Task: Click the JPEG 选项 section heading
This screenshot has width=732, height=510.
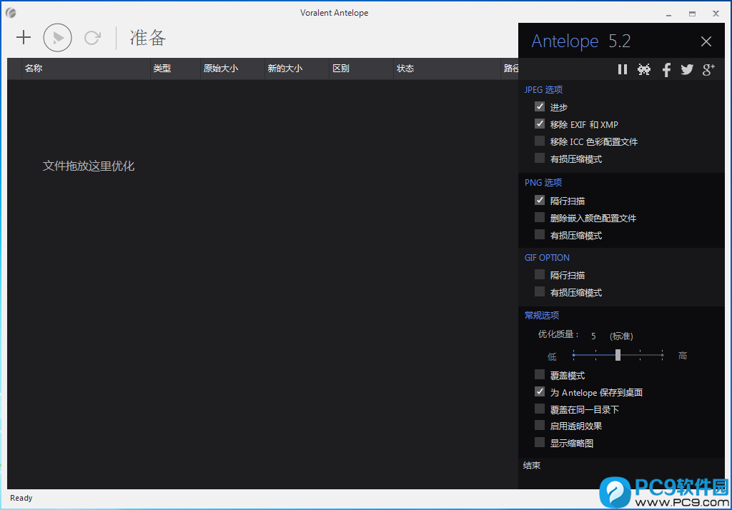Action: (543, 89)
